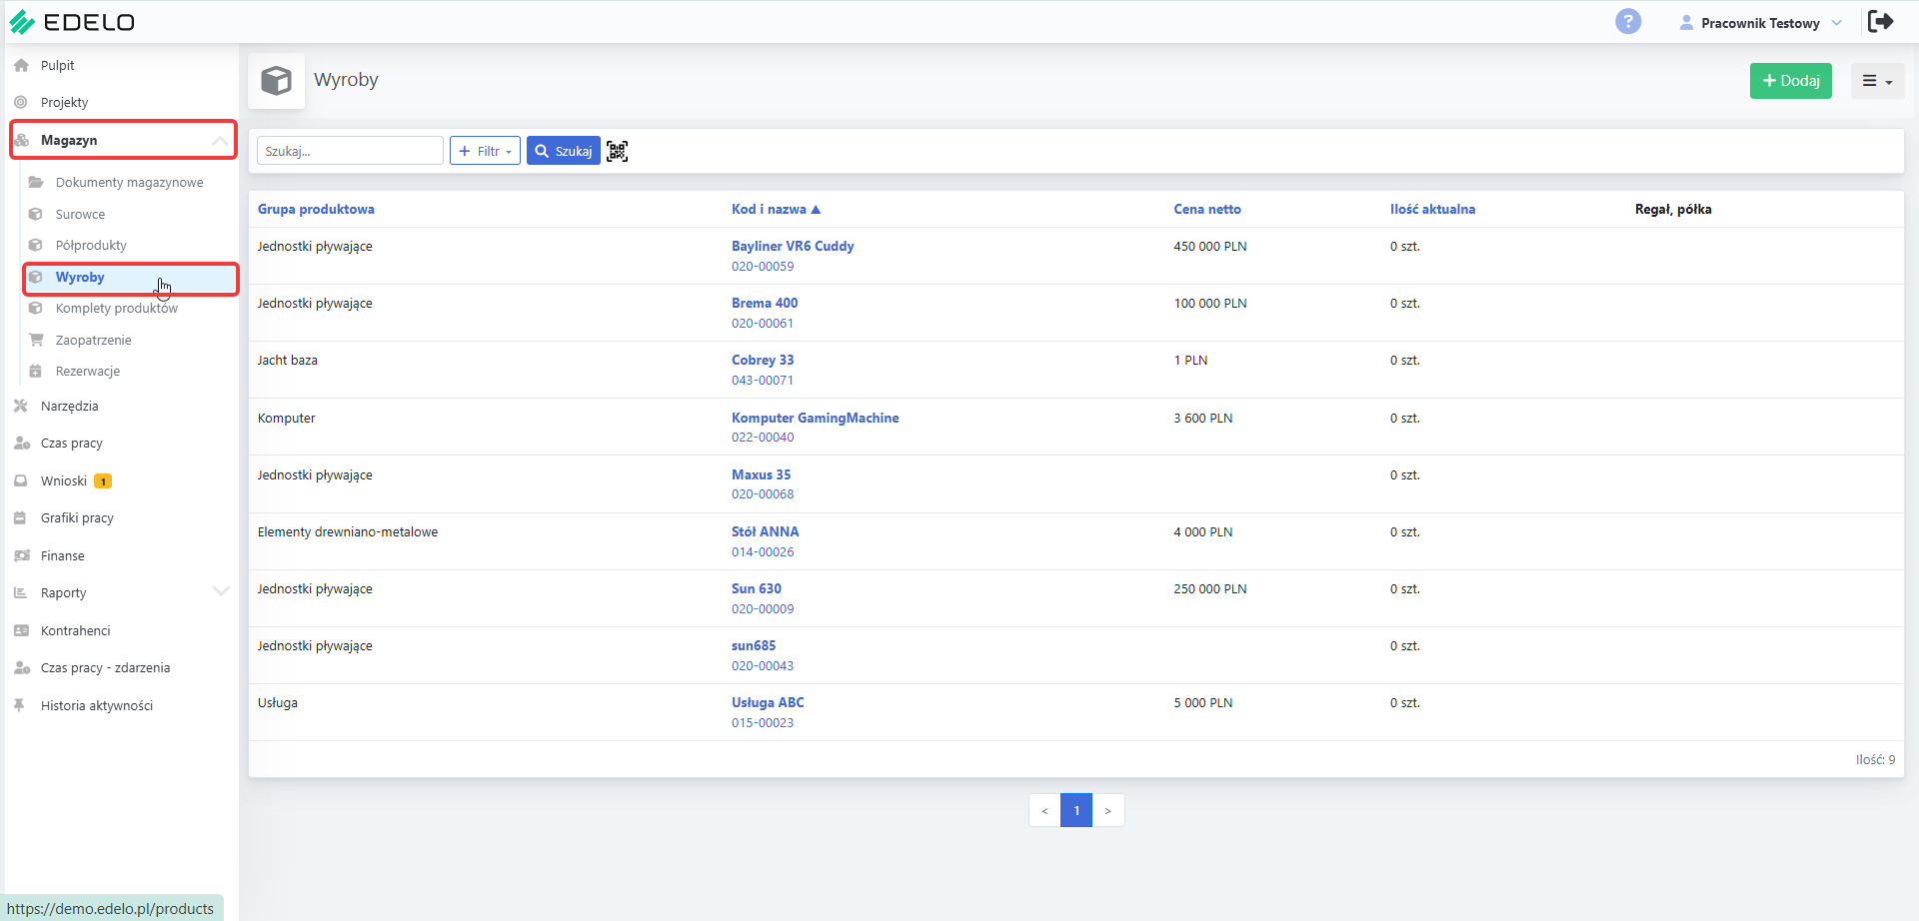Go to Kontrahenci menu item
The height and width of the screenshot is (921, 1919).
coord(75,630)
